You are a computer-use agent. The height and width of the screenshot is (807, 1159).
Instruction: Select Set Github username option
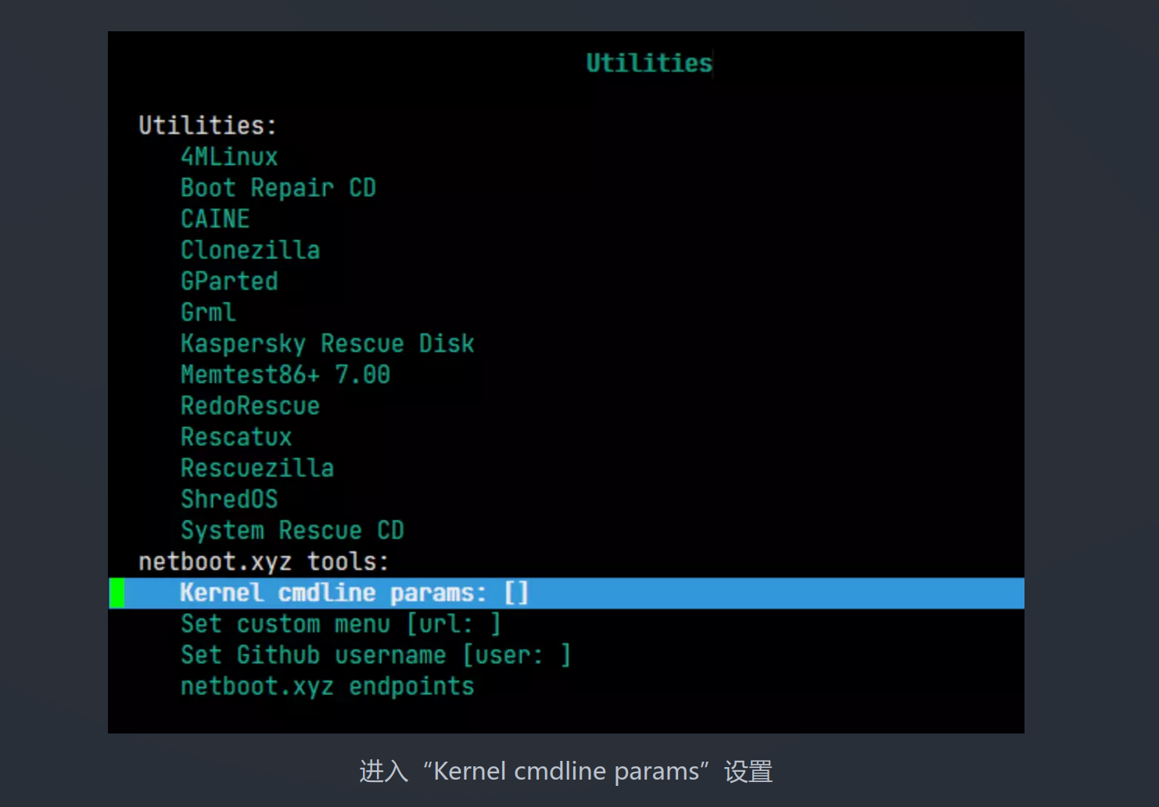pos(376,655)
